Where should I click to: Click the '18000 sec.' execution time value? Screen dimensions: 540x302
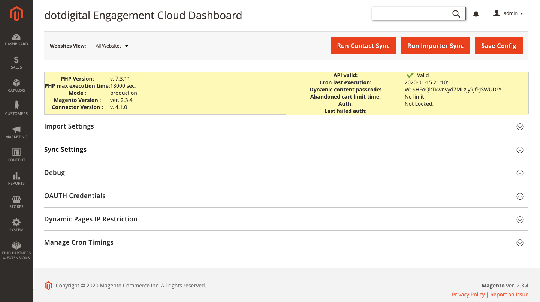(123, 86)
